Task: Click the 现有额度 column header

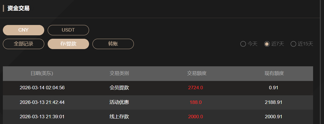Action: click(x=274, y=73)
